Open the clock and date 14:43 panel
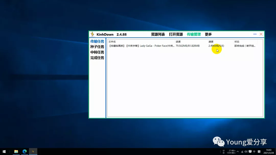The height and width of the screenshot is (155, 276). [x=269, y=151]
